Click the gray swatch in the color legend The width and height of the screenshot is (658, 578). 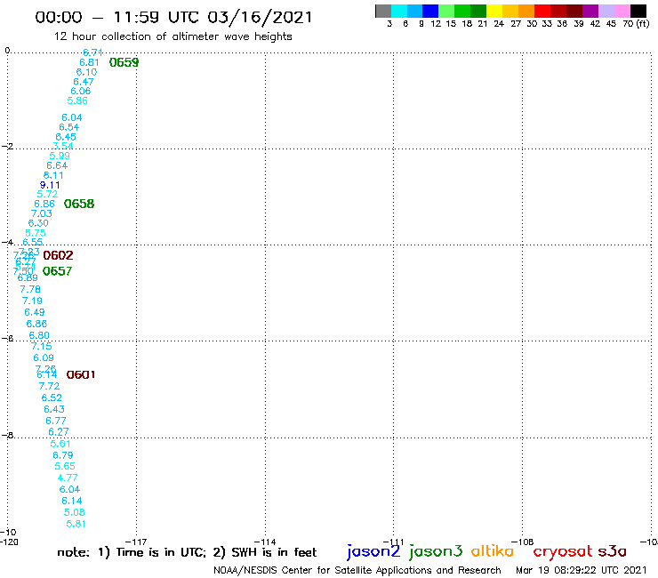(383, 11)
